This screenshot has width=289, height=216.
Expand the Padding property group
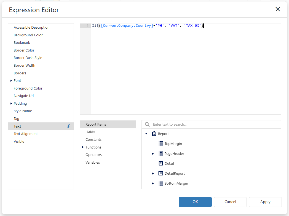point(11,104)
